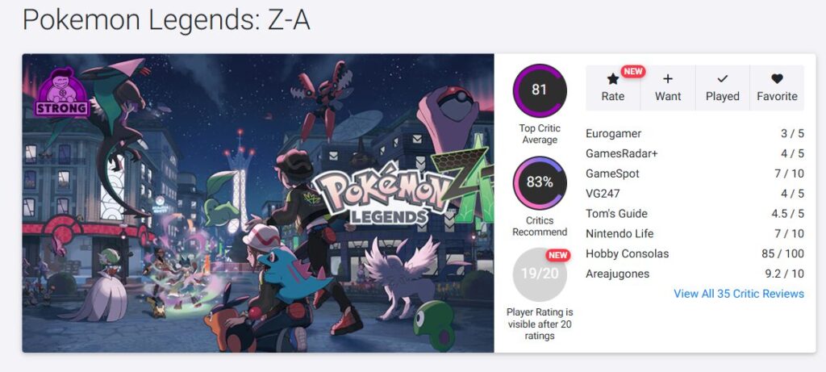826x372 pixels.
Task: Open View All 35 Critic Reviews
Action: (739, 294)
